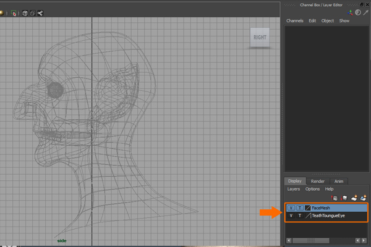Screen dimensions: 371x247
Task: Click the left arrow of the right-end scrollbar pair
Action: (358, 241)
